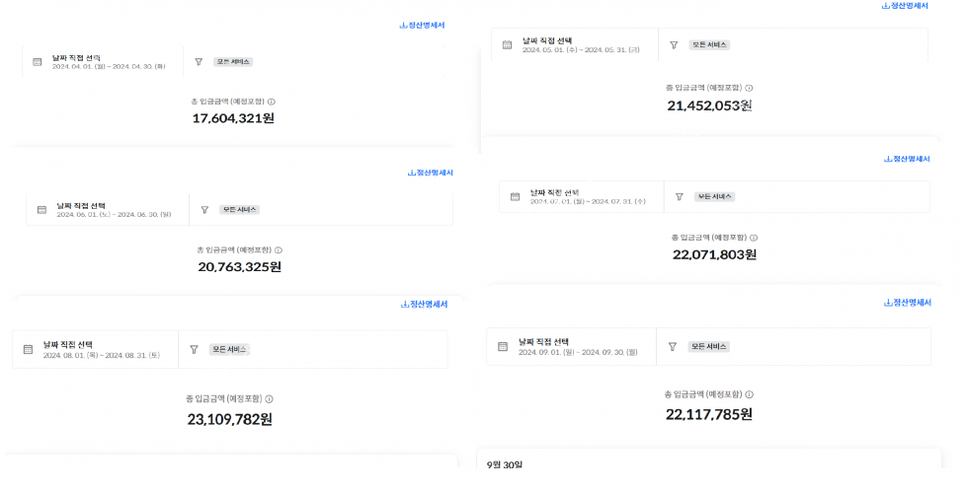This screenshot has width=968, height=492.
Task: Click the funnel filter icon in the June panel
Action: point(204,210)
